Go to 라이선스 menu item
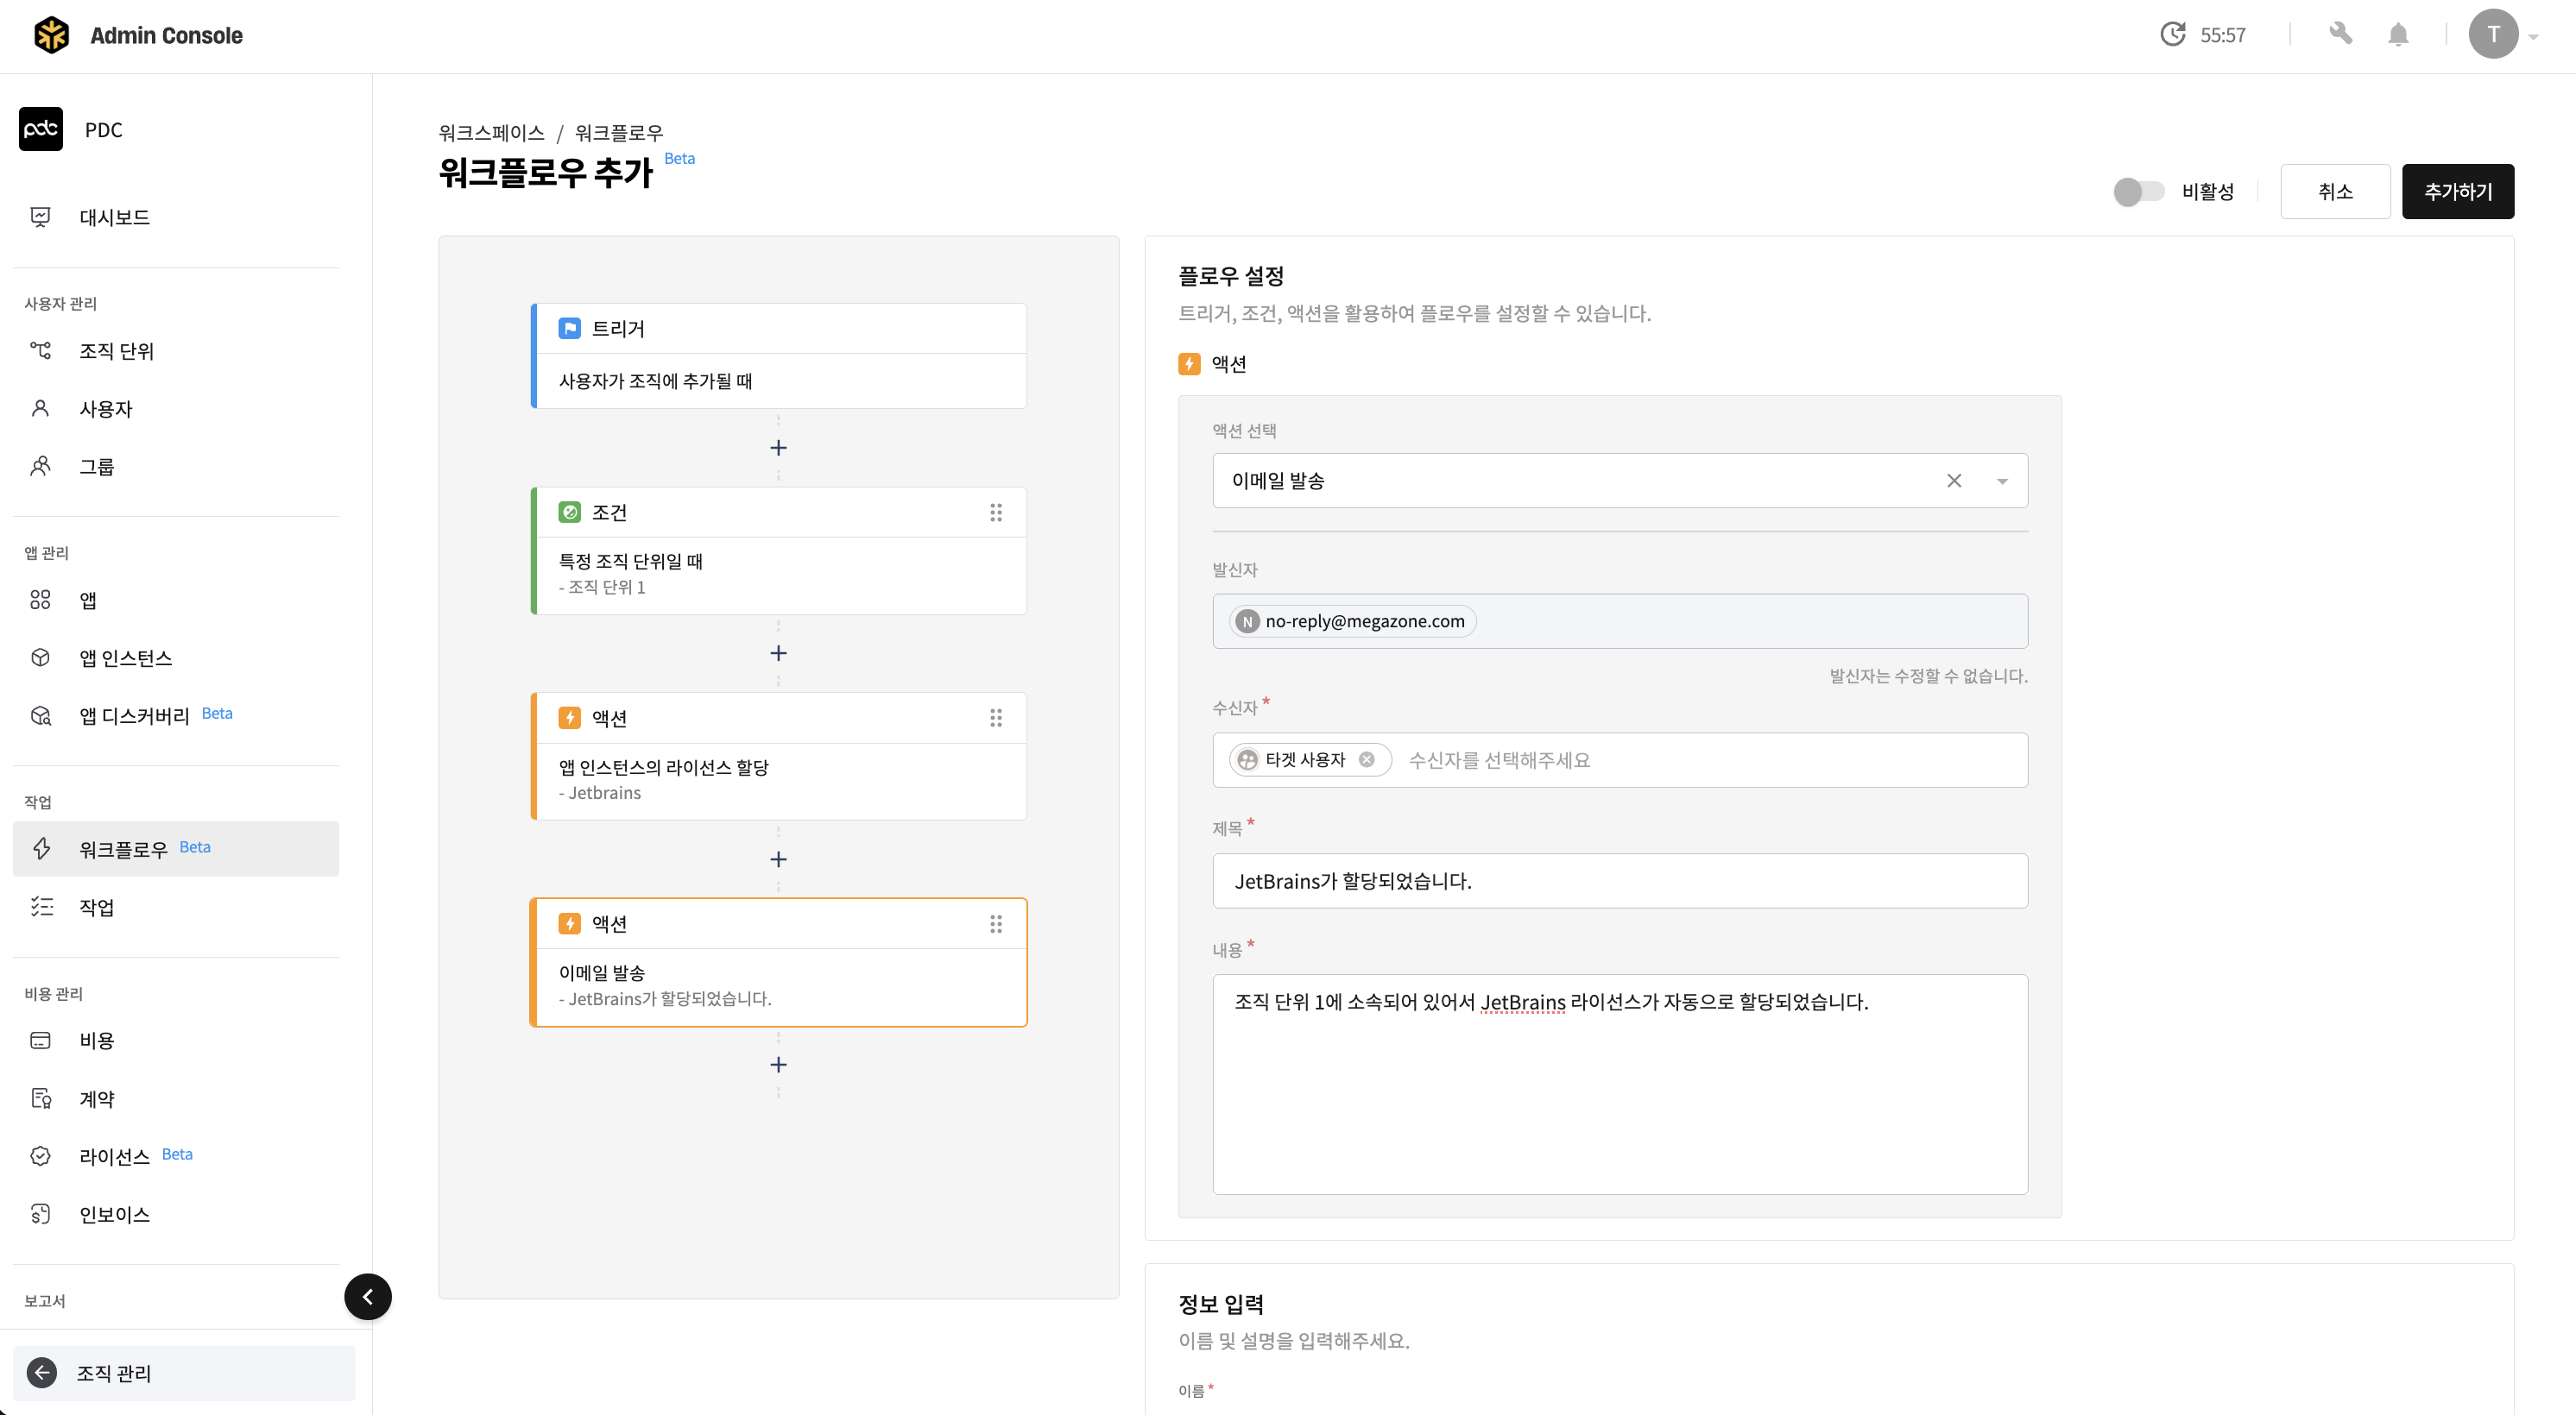The width and height of the screenshot is (2576, 1415). tap(114, 1156)
